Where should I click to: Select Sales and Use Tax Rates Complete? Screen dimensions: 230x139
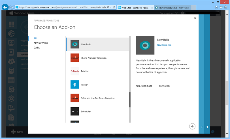tap(98, 98)
